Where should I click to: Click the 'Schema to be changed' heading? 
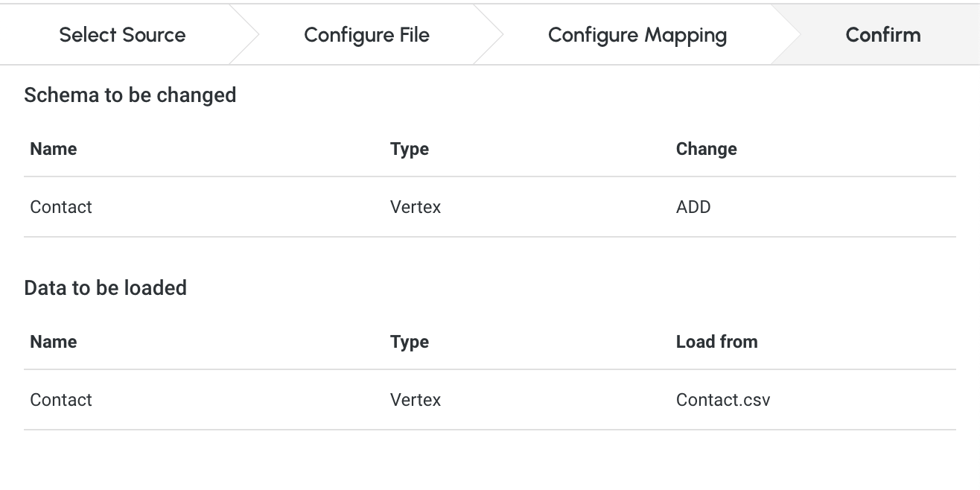(130, 95)
